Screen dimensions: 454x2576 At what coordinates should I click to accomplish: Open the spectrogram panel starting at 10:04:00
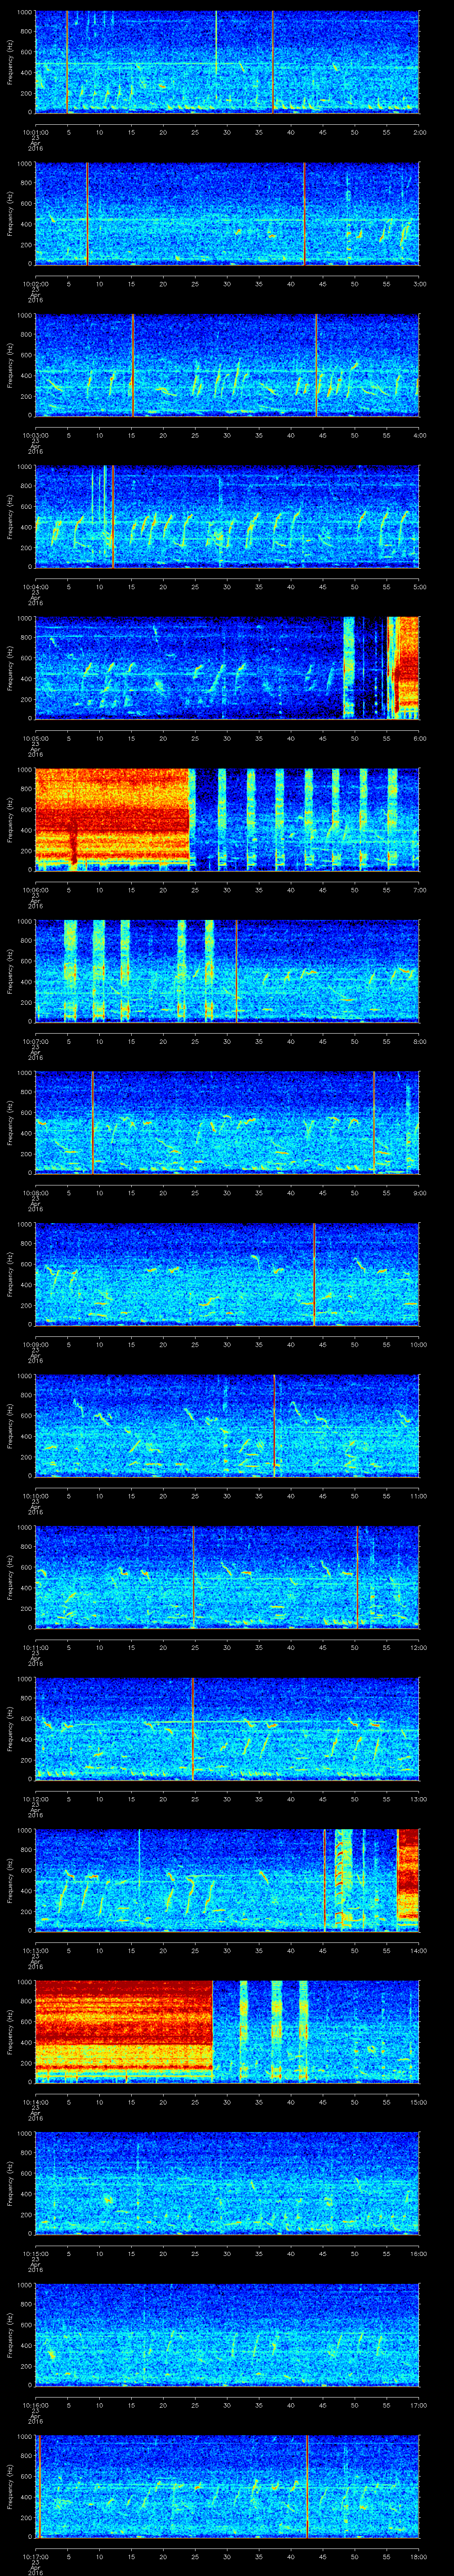pyautogui.click(x=227, y=516)
